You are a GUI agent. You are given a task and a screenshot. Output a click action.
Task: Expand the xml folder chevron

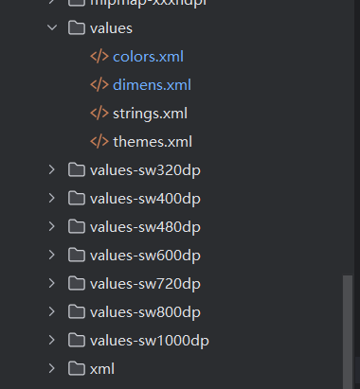[x=52, y=368]
